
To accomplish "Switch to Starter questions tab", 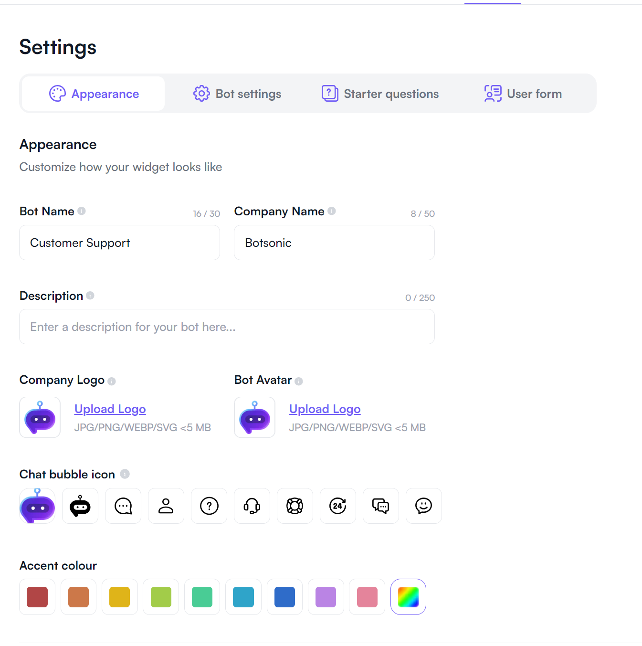I will point(380,94).
